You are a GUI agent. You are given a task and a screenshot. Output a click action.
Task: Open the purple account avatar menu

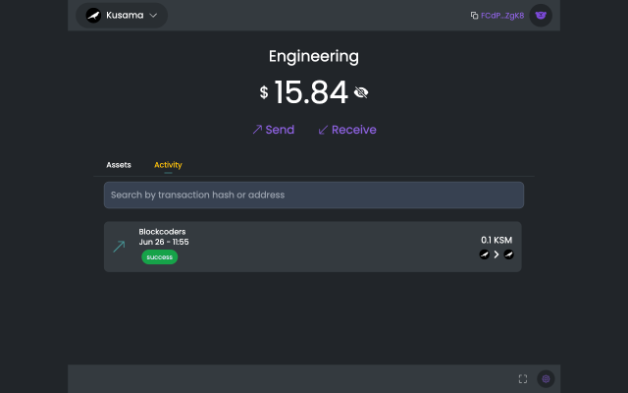coord(541,16)
